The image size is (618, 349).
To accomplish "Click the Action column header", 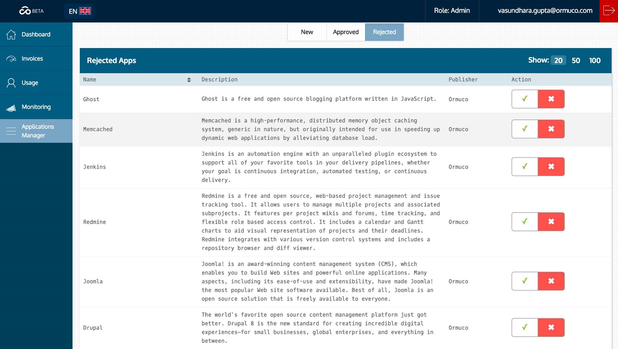I will point(521,79).
